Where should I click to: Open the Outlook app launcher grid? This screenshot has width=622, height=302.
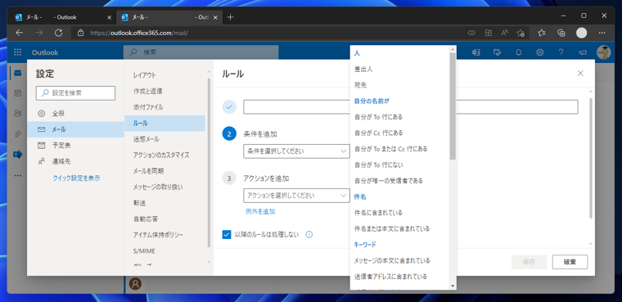(17, 52)
